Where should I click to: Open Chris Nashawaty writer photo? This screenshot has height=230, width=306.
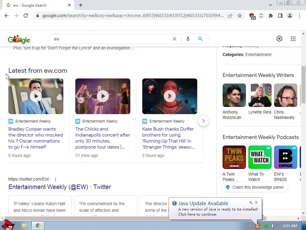tap(286, 95)
